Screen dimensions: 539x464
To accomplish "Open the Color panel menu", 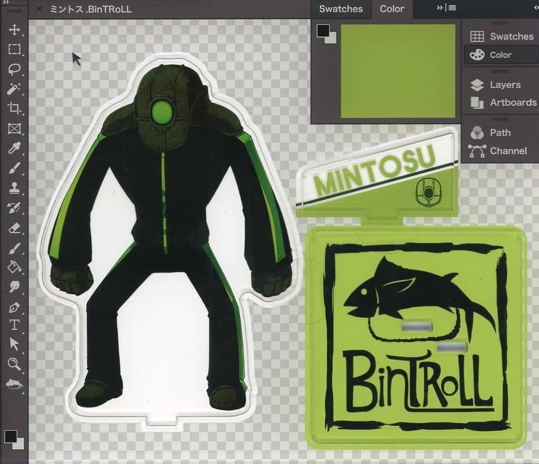I will point(454,7).
